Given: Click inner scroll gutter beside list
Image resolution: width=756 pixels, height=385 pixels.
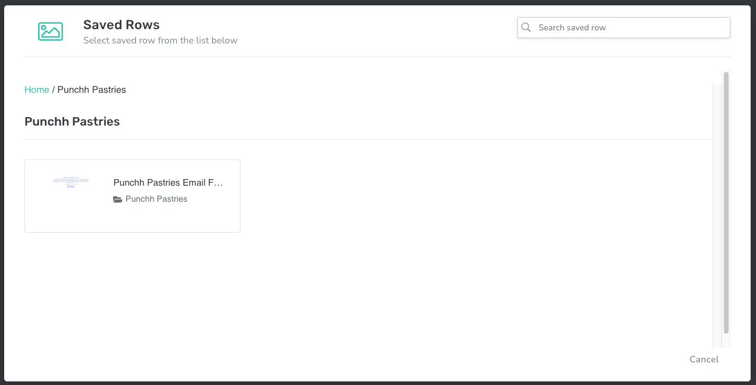Looking at the screenshot, I should coord(717,215).
